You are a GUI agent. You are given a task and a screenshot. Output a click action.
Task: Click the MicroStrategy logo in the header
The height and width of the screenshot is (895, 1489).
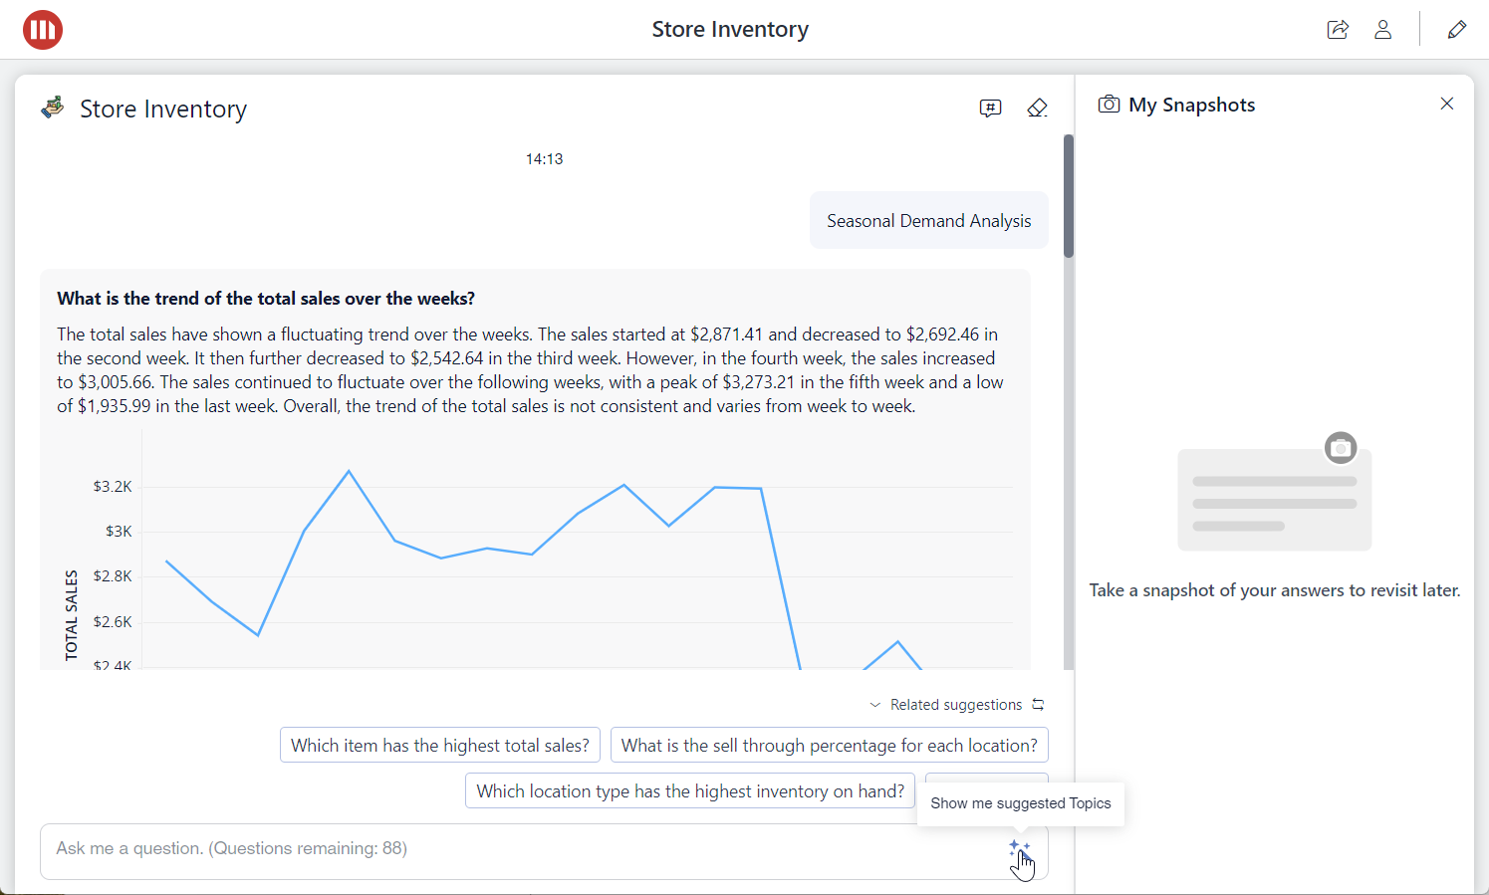tap(43, 30)
